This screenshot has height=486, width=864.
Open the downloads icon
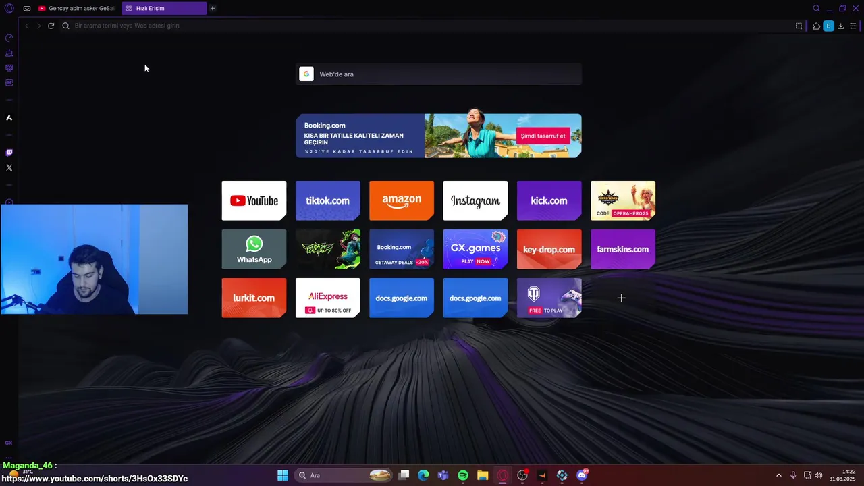click(x=840, y=26)
